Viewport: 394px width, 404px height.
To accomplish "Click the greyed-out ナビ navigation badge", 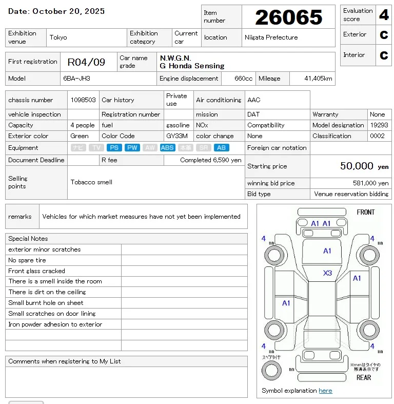I will (x=78, y=148).
